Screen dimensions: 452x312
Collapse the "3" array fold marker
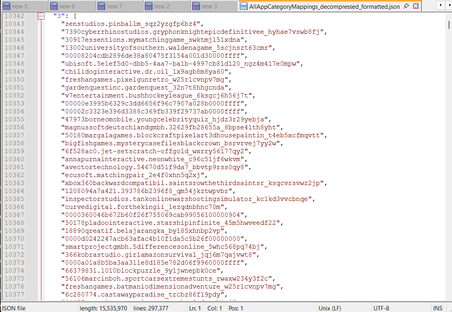click(x=41, y=16)
